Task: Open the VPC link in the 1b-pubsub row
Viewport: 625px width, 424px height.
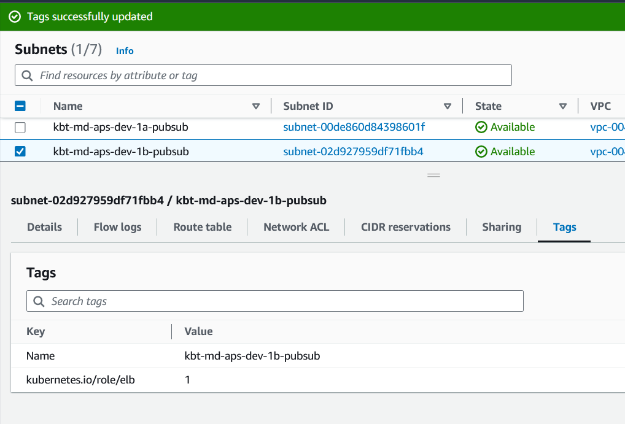Action: click(x=607, y=152)
